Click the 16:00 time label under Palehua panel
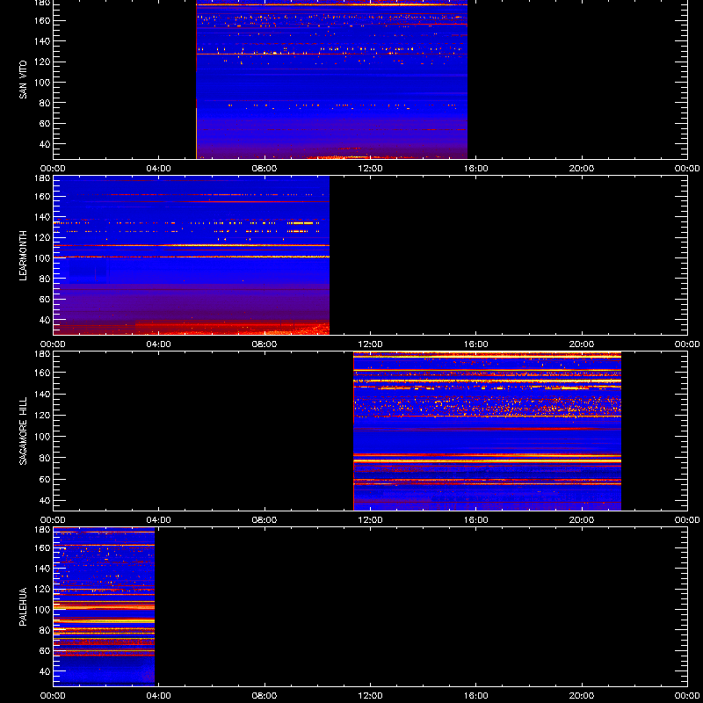This screenshot has width=703, height=703. pos(476,696)
